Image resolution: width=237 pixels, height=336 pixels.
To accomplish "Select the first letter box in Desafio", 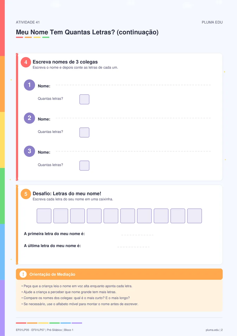I will 44,216.
